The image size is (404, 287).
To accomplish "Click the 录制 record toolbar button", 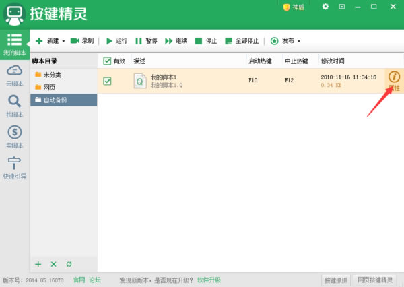I will pyautogui.click(x=82, y=41).
